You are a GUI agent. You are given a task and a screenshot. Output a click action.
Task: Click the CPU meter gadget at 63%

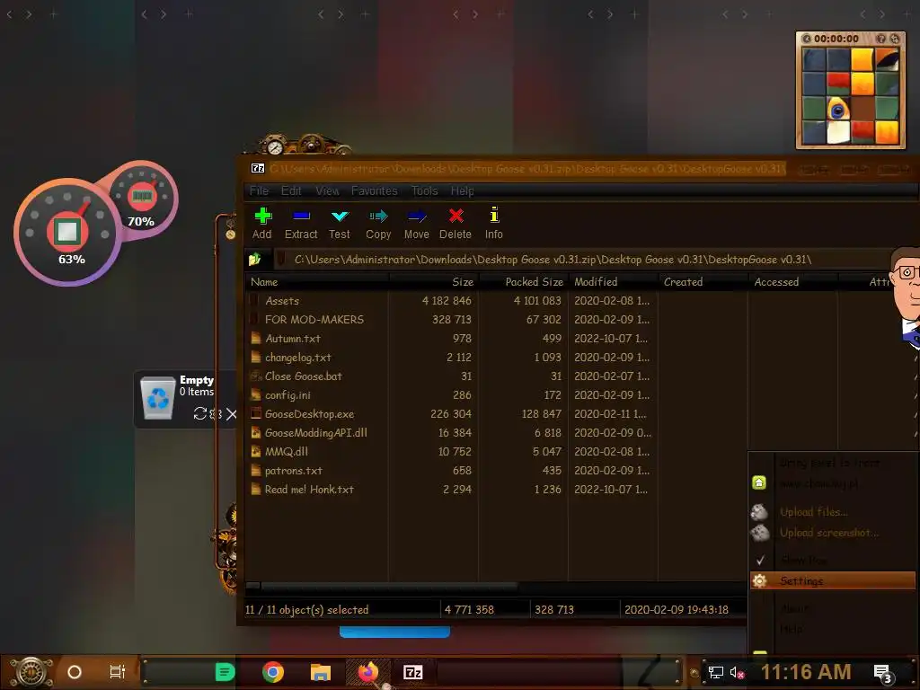coord(67,232)
